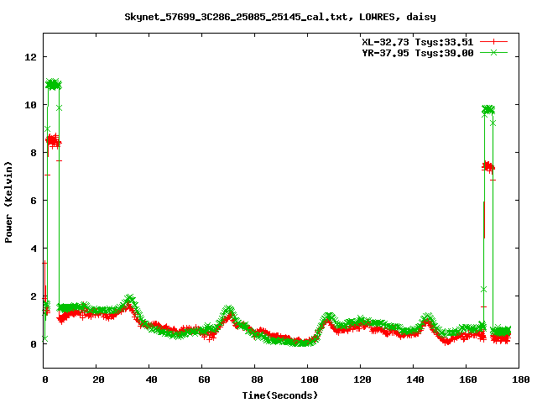Click x-axis tick label '20'
This screenshot has width=537, height=403.
98,379
